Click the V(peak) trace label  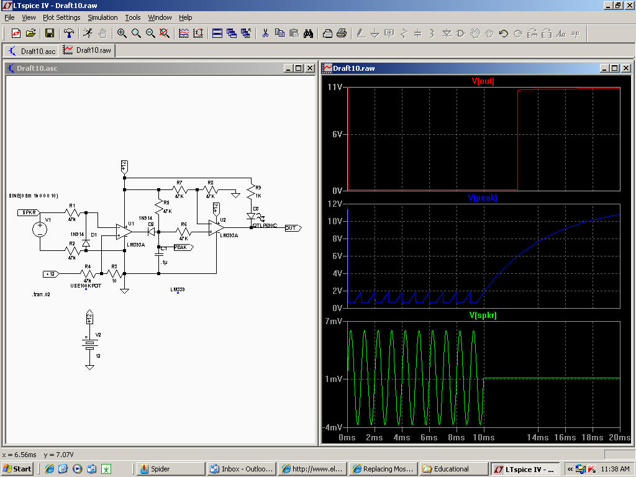coord(482,198)
